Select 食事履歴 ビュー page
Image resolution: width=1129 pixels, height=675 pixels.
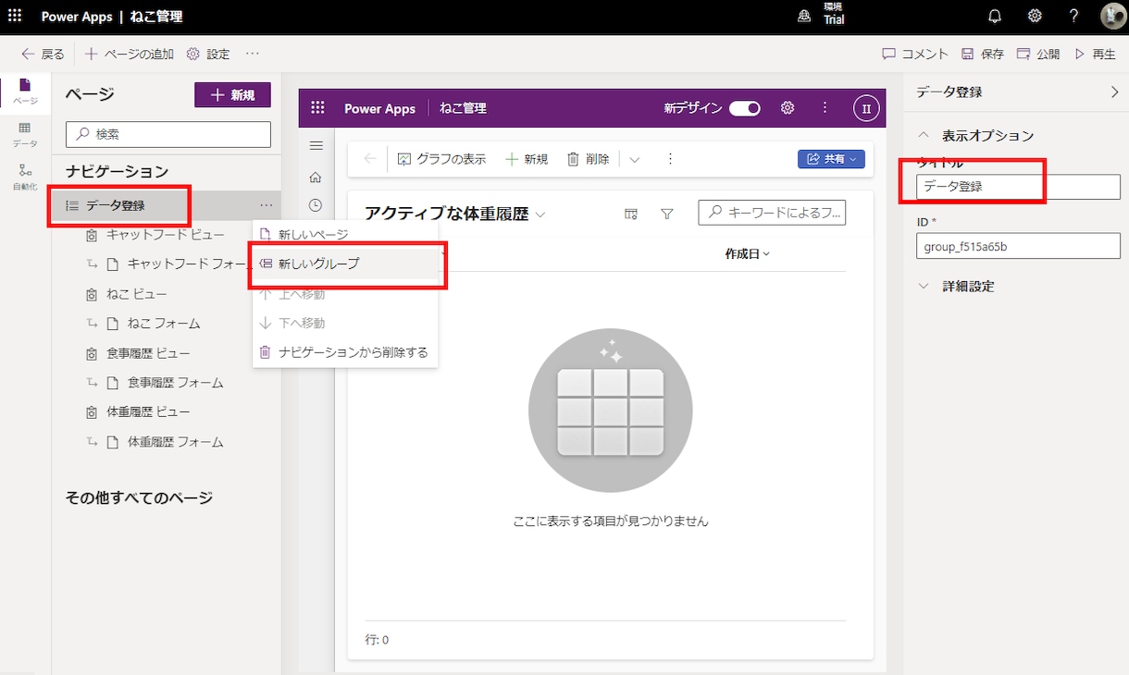point(148,353)
